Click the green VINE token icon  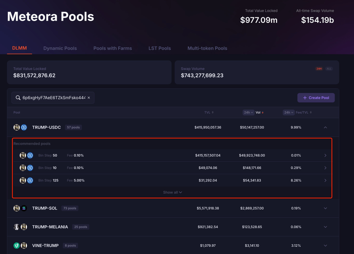(x=16, y=246)
